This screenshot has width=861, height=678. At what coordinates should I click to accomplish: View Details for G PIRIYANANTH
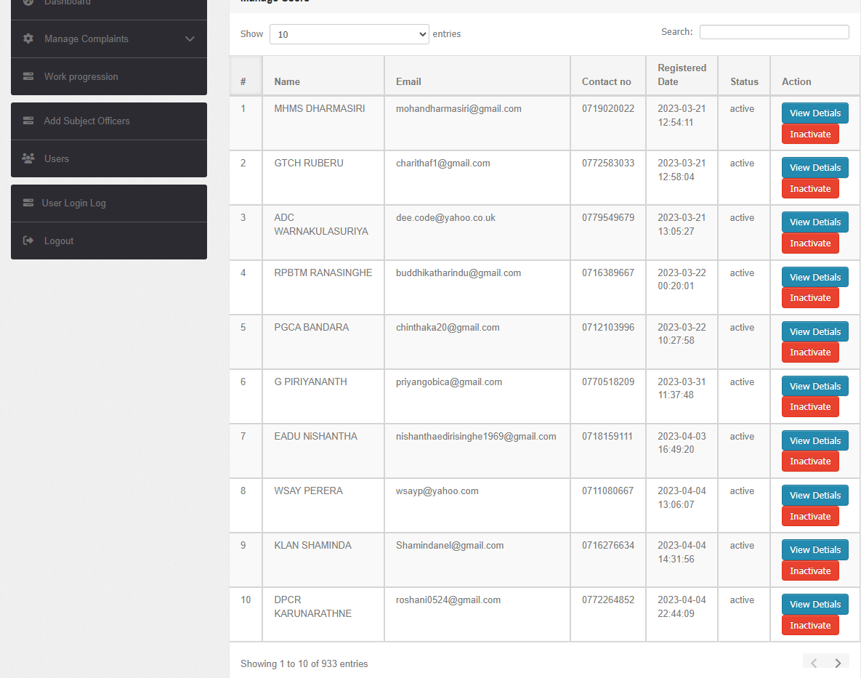815,386
